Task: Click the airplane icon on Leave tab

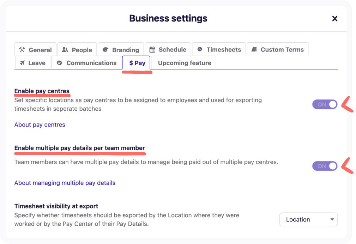Action: (x=22, y=63)
